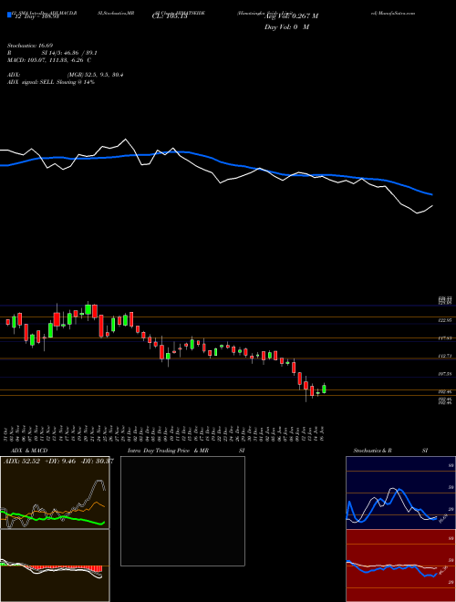Click the last green candlestick
The image size is (456, 602).
(324, 389)
